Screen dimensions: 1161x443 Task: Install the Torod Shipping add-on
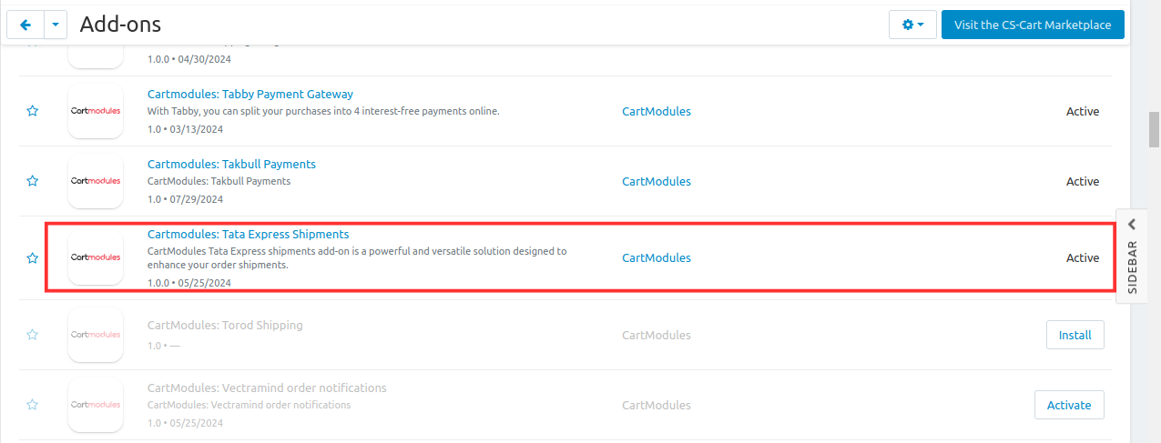[1074, 335]
